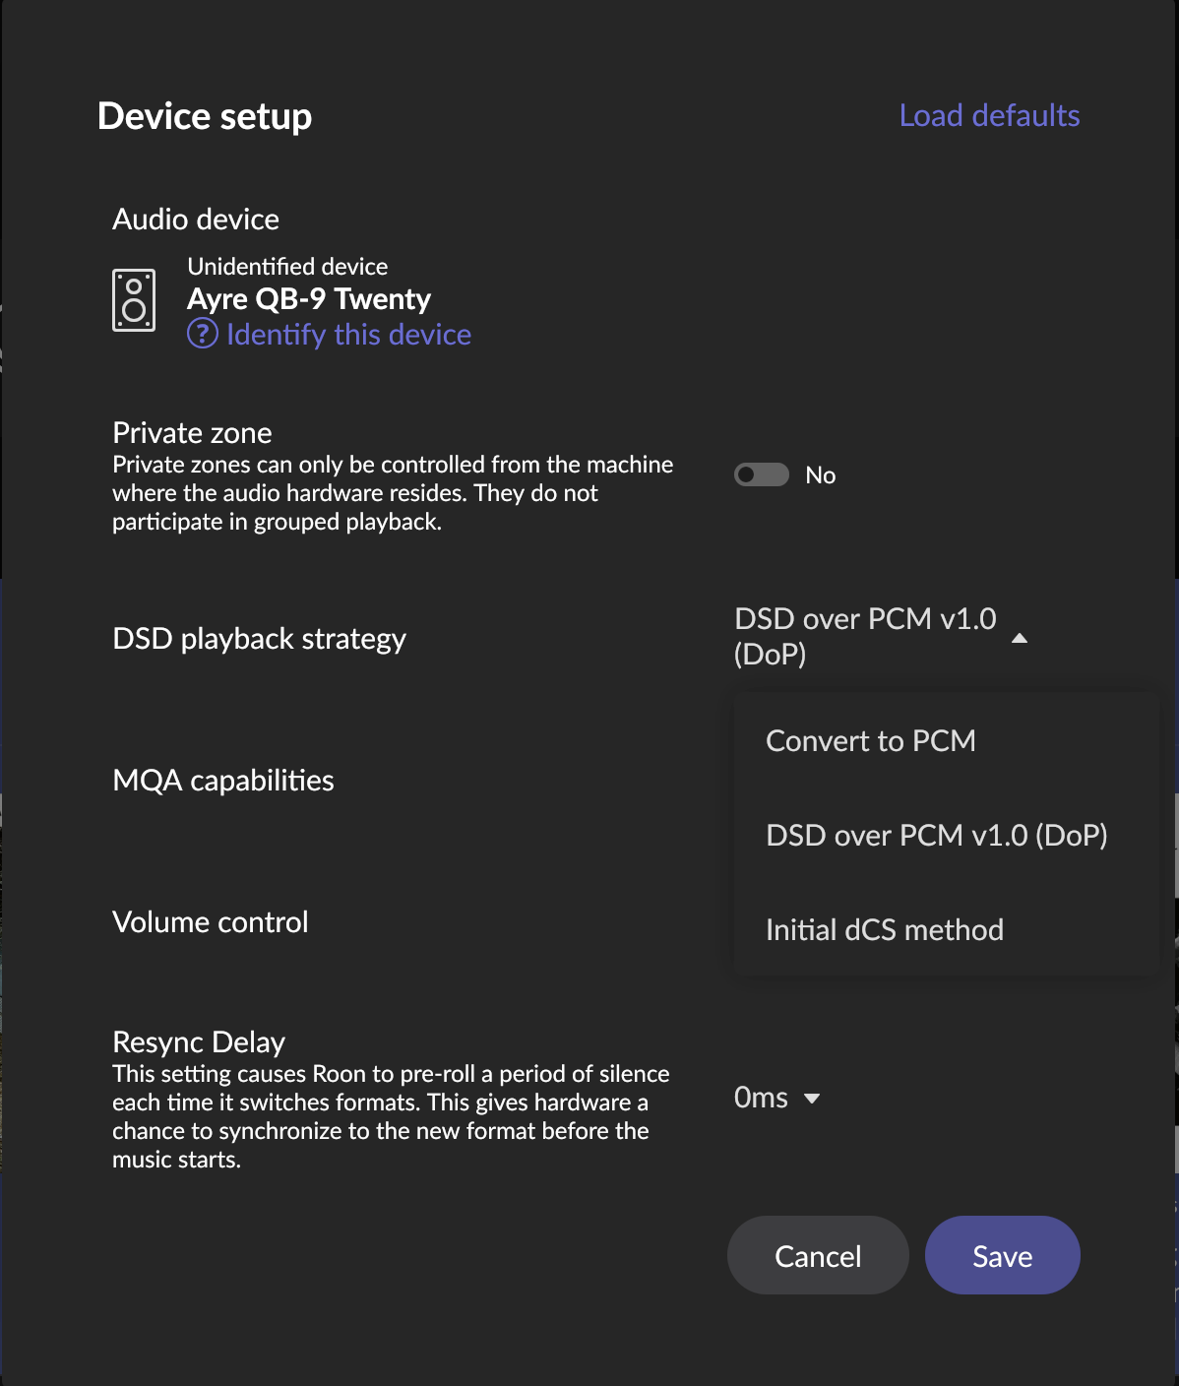Click the Volume control label
Viewport: 1179px width, 1386px height.
click(x=211, y=921)
